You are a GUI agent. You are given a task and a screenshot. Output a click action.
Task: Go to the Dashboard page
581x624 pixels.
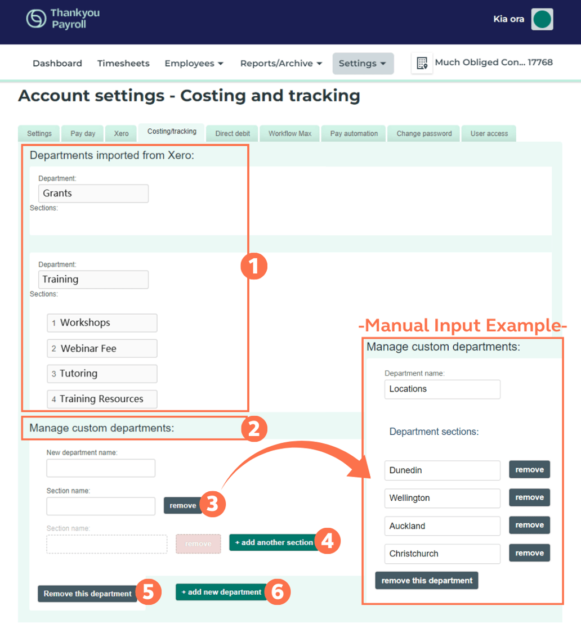[57, 63]
